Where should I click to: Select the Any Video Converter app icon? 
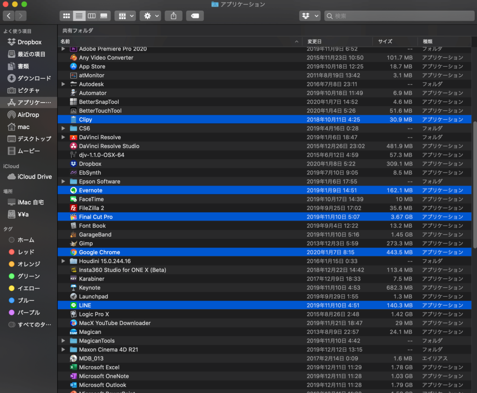[73, 57]
